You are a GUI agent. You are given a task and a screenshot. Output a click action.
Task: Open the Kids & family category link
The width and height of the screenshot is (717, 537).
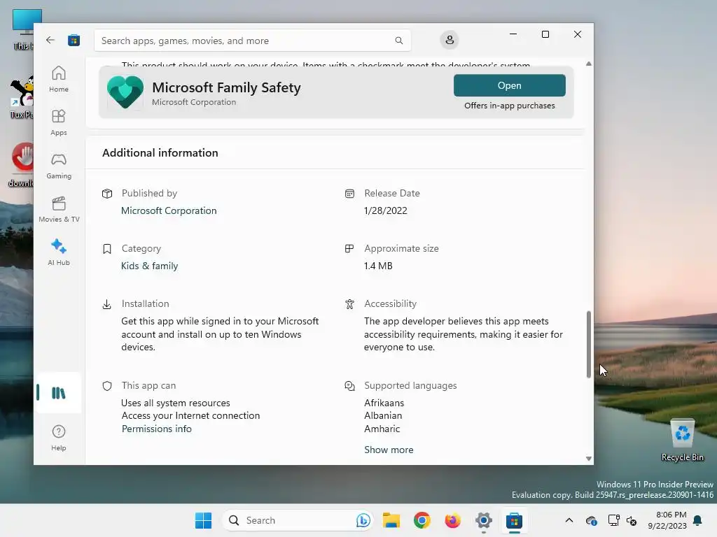[150, 266]
